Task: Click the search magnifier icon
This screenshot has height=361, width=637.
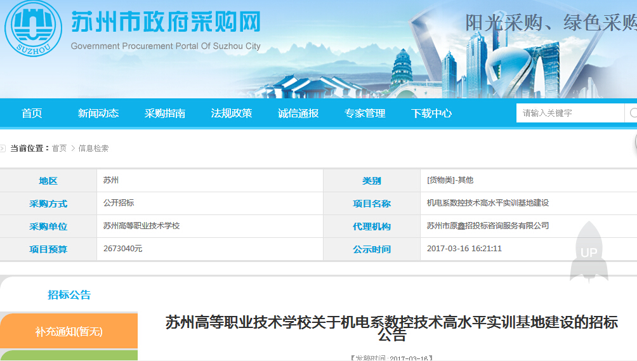Action: pyautogui.click(x=633, y=113)
